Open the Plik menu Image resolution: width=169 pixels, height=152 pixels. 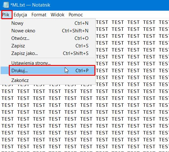[x=6, y=15]
